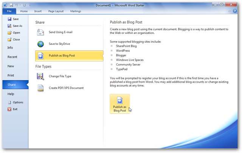Click the Open folder icon
Screen dimensions: 242x153
click(9, 33)
